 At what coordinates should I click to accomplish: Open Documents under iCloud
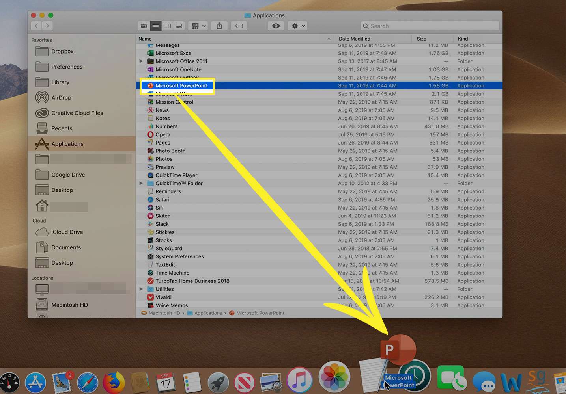(81, 247)
